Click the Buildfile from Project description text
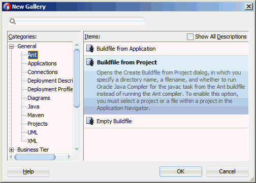The image size is (256, 183). coord(171,90)
